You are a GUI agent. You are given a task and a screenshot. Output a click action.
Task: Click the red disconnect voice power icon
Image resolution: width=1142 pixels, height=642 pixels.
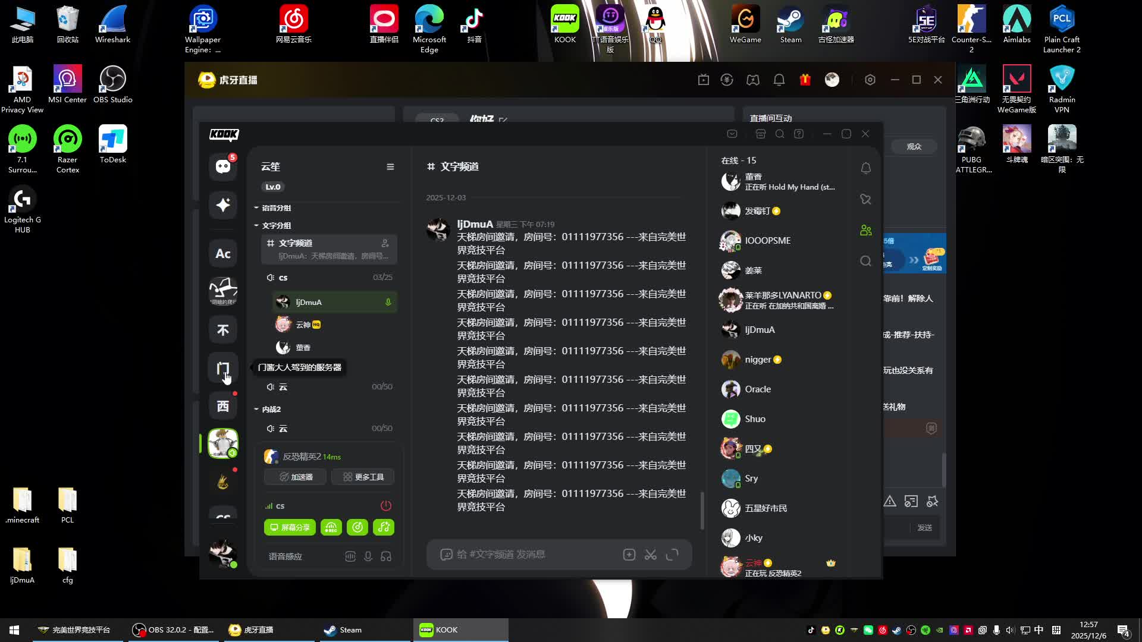pos(386,506)
